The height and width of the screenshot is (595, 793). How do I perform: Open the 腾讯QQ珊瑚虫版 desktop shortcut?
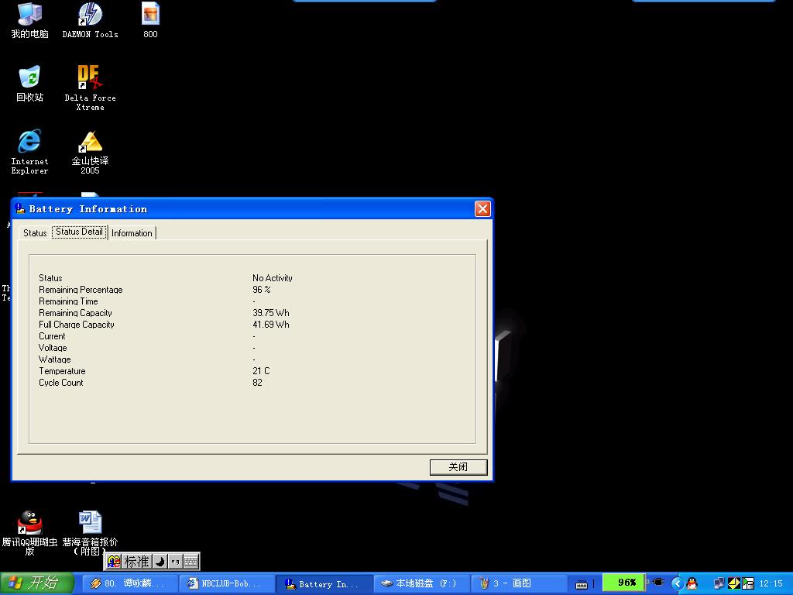[x=29, y=523]
